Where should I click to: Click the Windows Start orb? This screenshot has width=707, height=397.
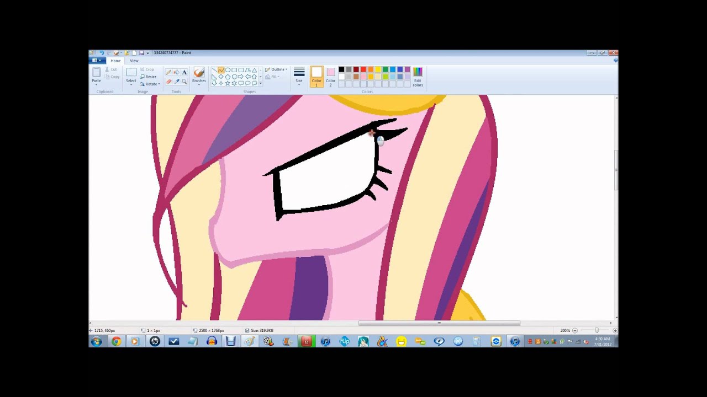point(97,342)
